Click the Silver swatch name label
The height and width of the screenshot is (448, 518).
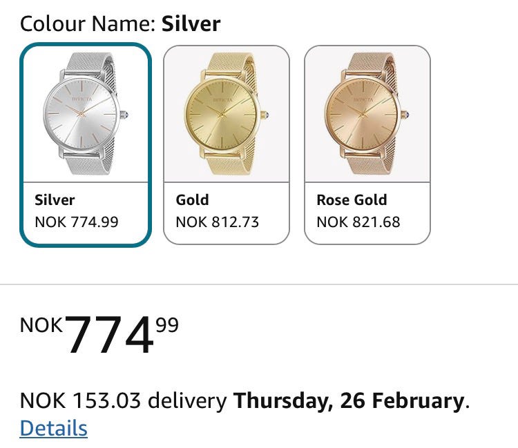point(55,200)
